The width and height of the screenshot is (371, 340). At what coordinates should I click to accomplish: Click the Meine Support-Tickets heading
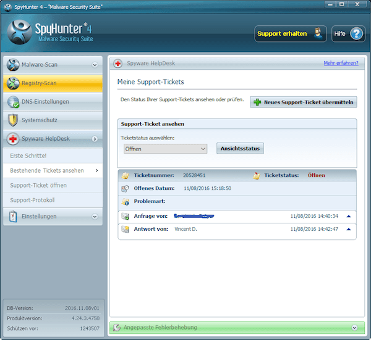click(151, 82)
